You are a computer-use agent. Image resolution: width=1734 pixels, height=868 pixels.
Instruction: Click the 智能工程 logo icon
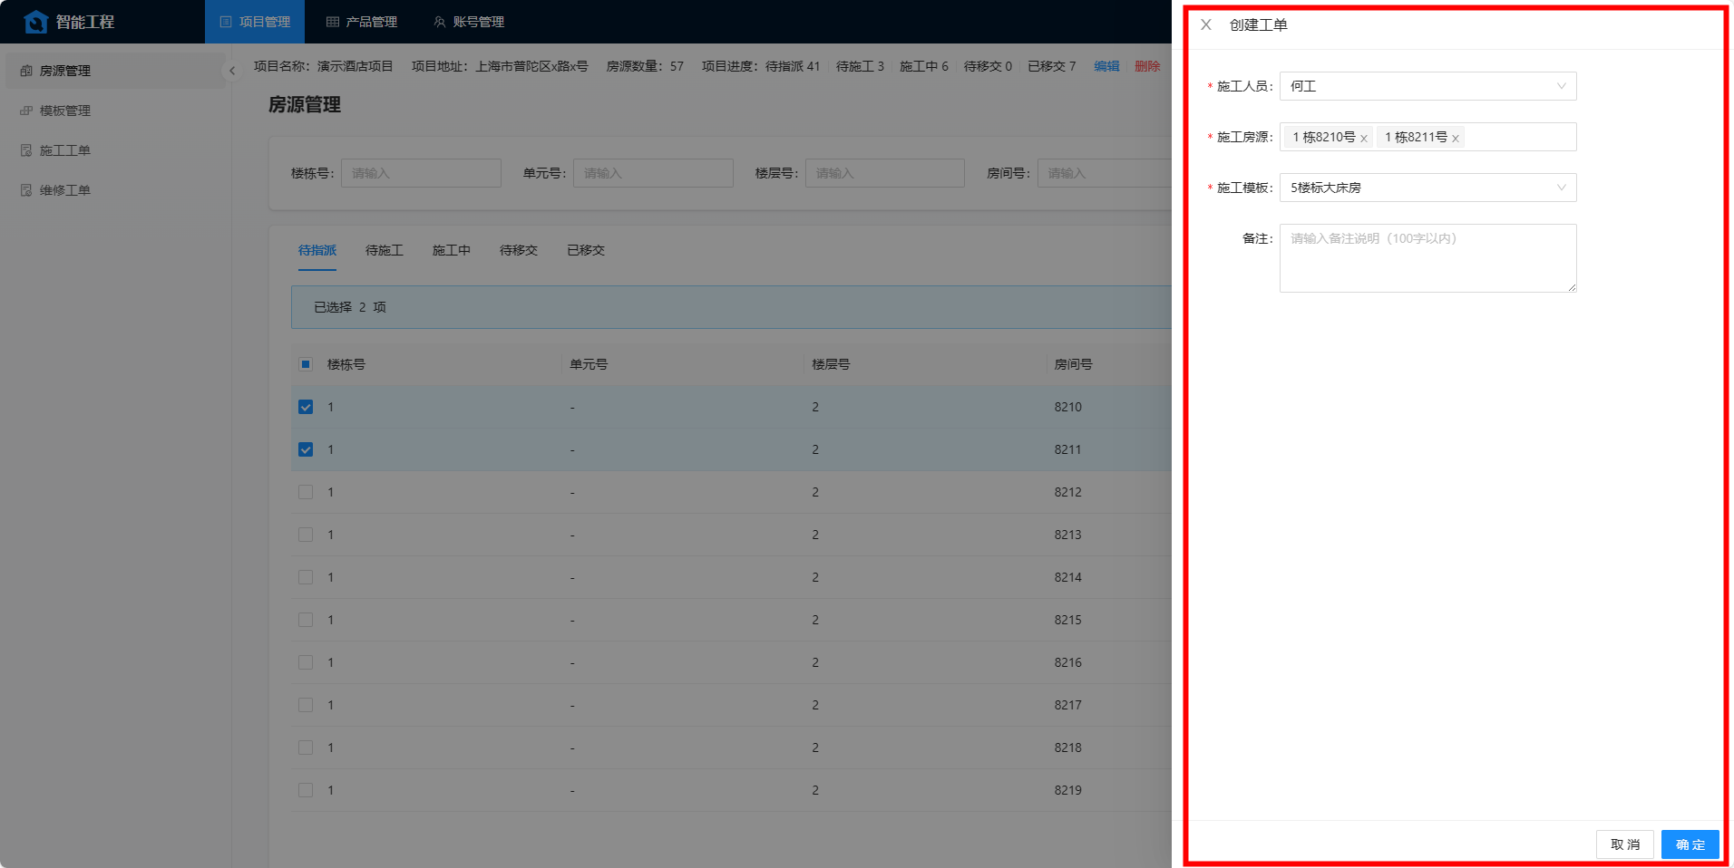pyautogui.click(x=35, y=22)
